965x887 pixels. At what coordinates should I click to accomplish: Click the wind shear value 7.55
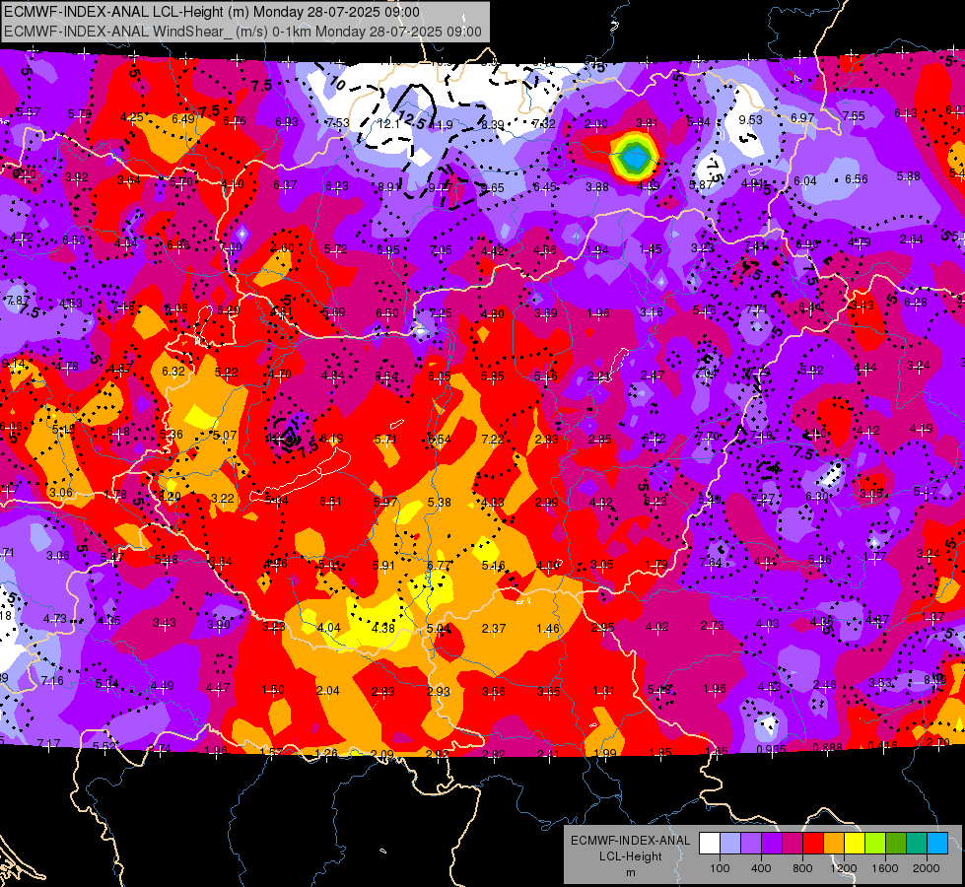(x=854, y=115)
